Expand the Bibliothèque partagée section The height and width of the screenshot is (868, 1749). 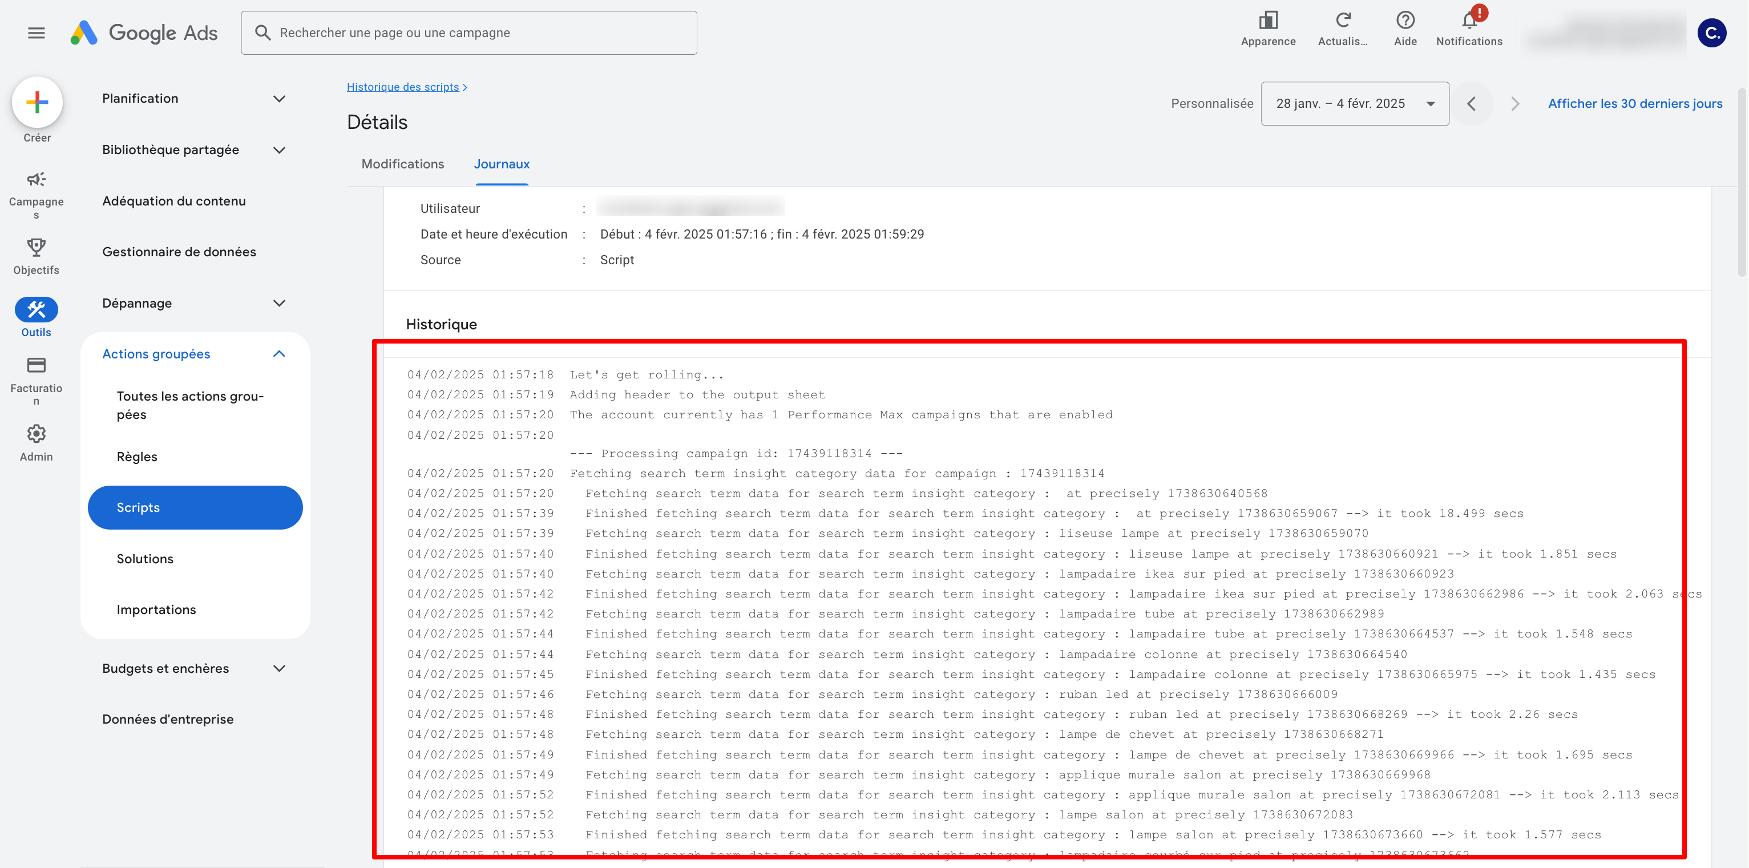click(279, 150)
